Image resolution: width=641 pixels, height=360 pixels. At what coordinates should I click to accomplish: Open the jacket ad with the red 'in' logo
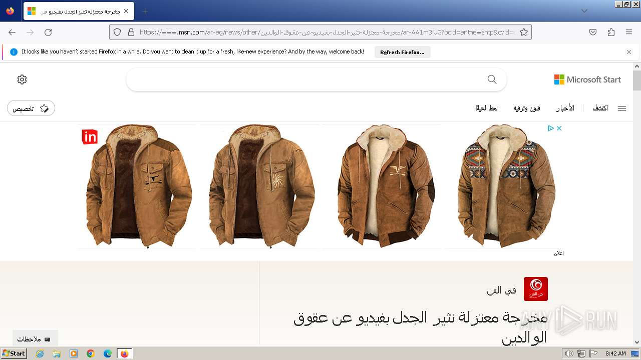pyautogui.click(x=137, y=186)
